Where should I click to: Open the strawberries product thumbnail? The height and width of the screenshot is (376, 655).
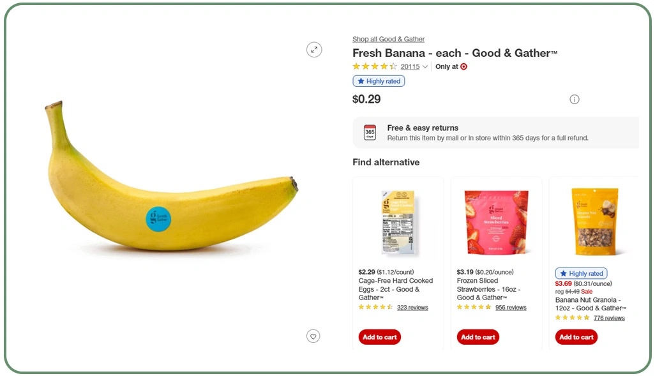tap(496, 220)
